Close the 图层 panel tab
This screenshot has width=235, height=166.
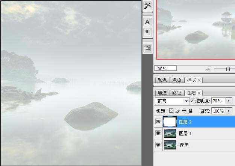(199, 93)
